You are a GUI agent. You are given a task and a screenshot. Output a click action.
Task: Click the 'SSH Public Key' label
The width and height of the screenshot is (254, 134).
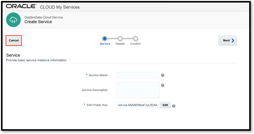pyautogui.click(x=97, y=105)
